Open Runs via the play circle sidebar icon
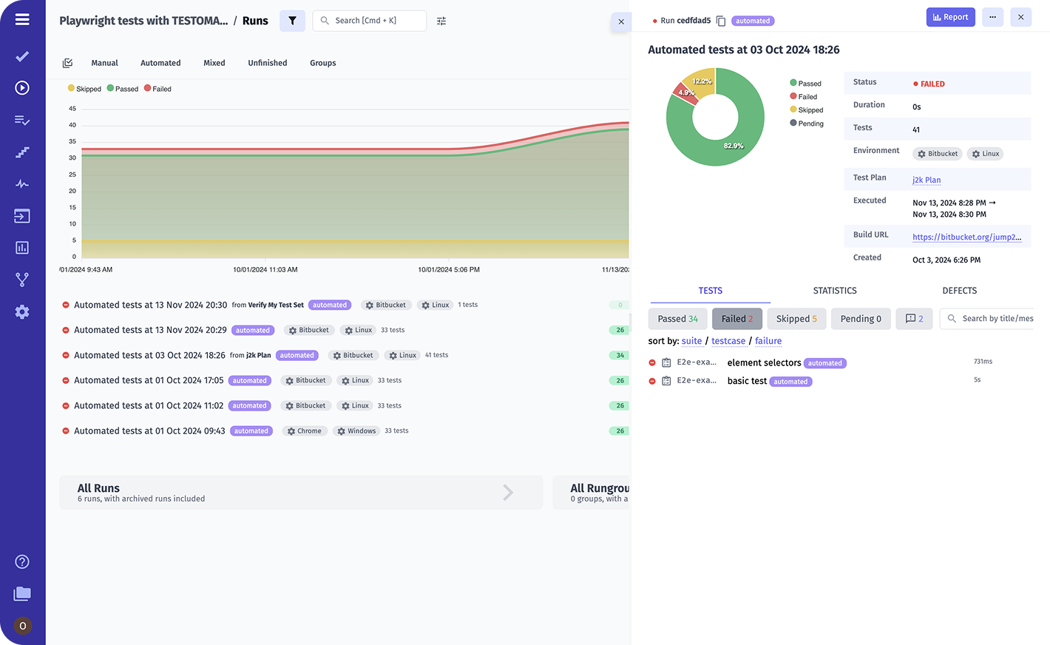 pyautogui.click(x=22, y=87)
